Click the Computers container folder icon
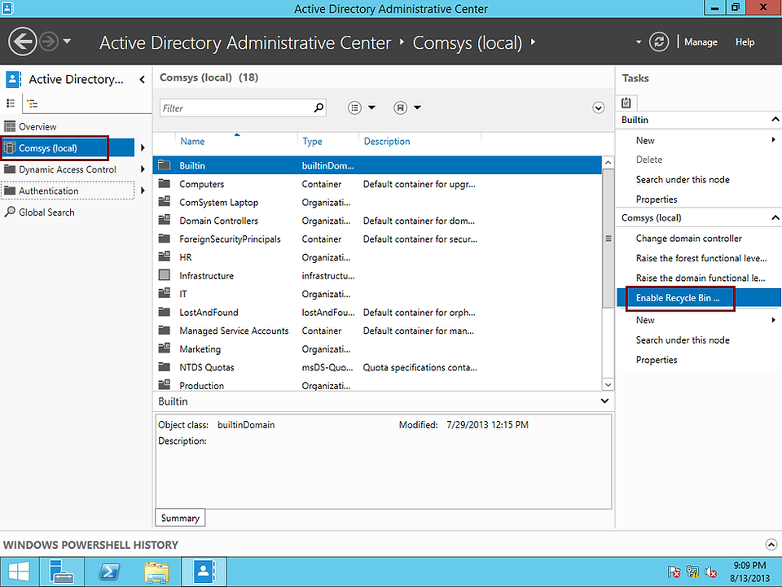The image size is (782, 587). 164,184
